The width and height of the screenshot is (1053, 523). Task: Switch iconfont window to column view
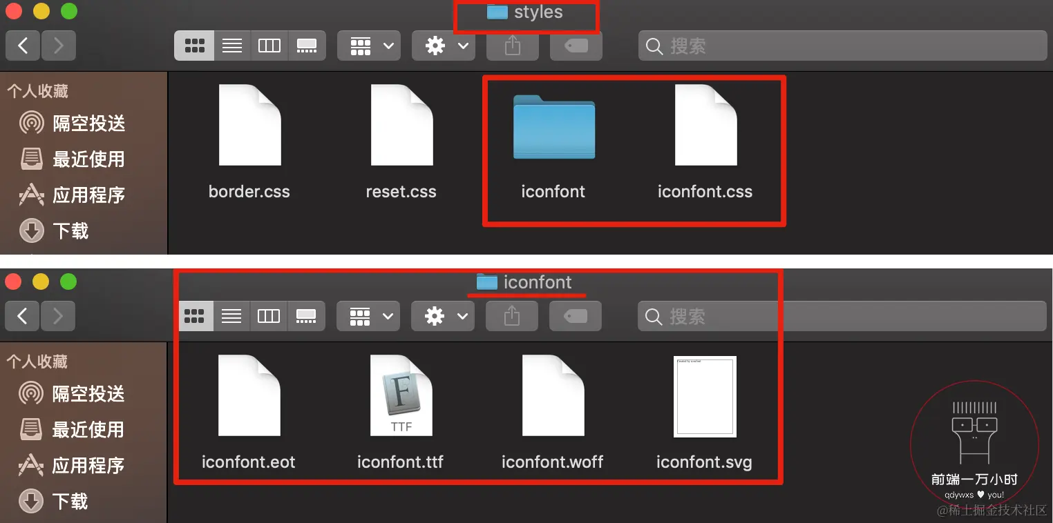269,317
